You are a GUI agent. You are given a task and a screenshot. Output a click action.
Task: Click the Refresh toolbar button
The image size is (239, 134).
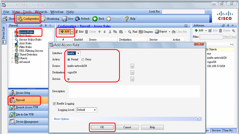tap(82, 19)
